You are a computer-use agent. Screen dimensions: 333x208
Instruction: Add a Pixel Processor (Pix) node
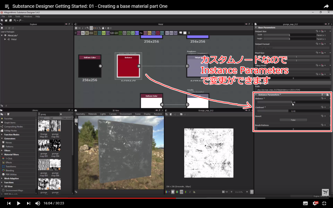141,33
